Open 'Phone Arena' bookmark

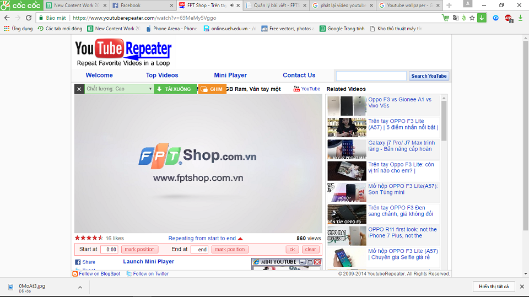[x=171, y=29]
